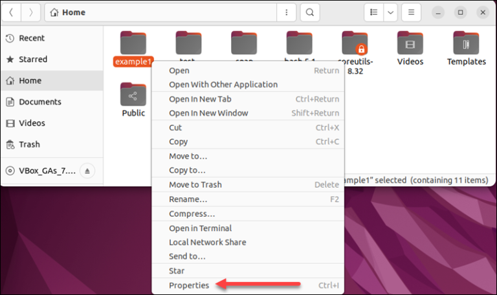Image resolution: width=497 pixels, height=295 pixels.
Task: Click Open in Terminal menu entry
Action: point(200,228)
